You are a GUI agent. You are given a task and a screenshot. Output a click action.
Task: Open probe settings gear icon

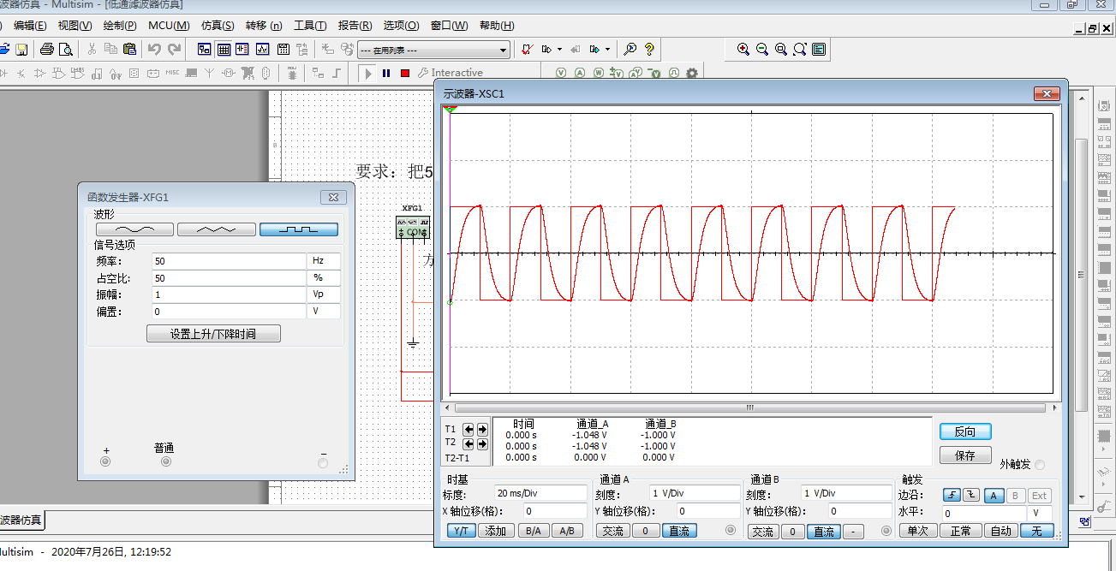(x=692, y=73)
